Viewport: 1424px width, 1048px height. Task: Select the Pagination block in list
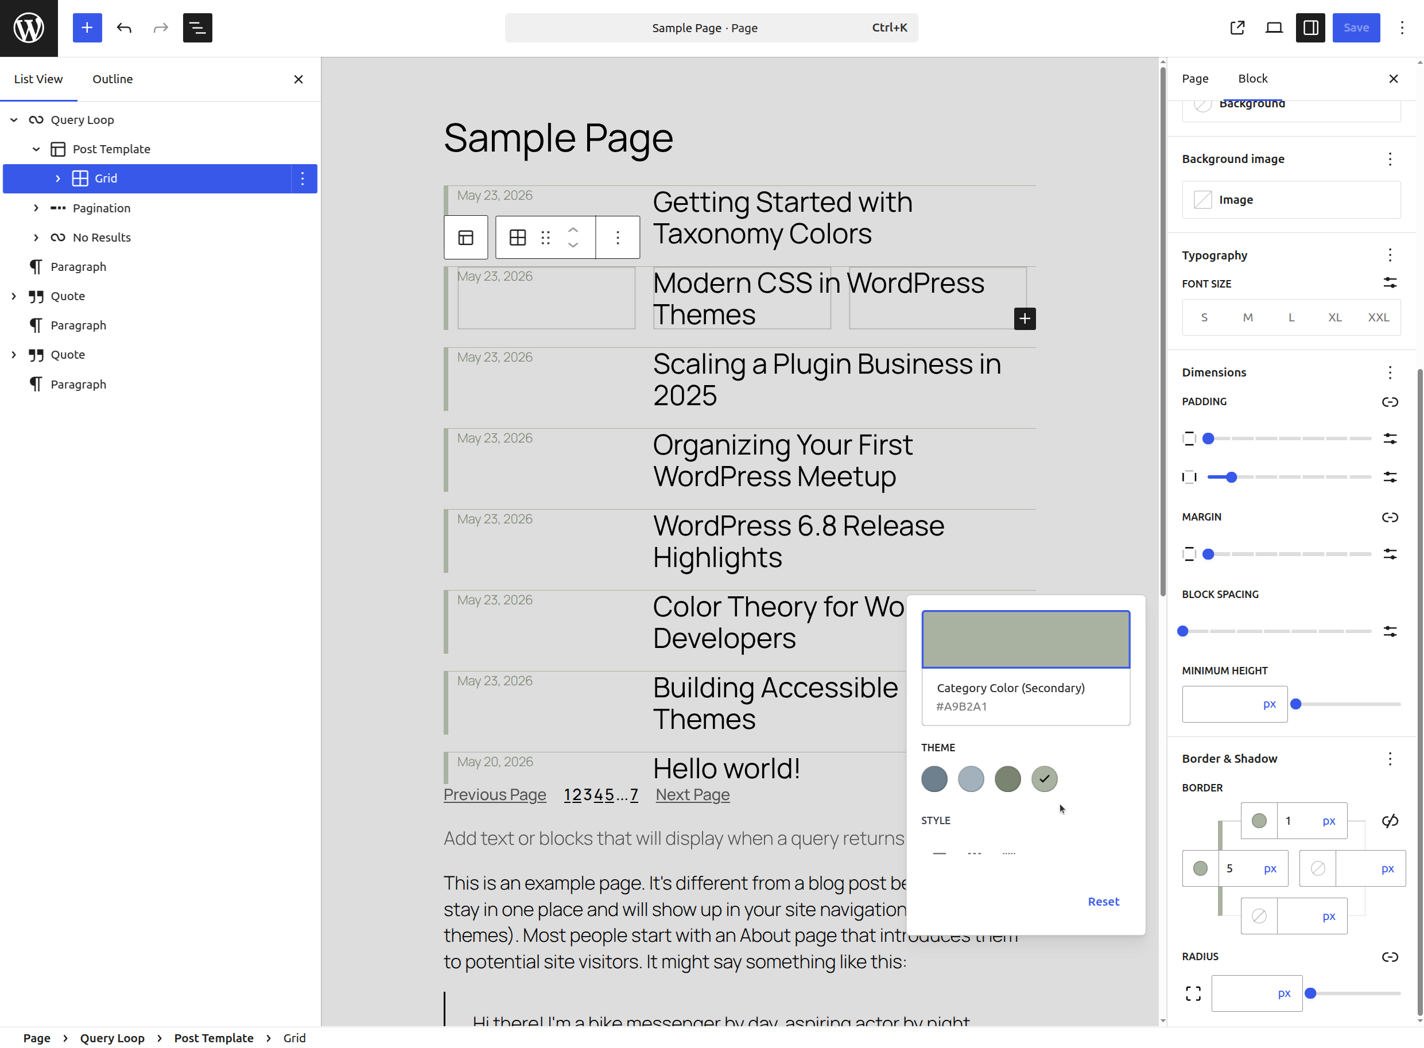[102, 208]
